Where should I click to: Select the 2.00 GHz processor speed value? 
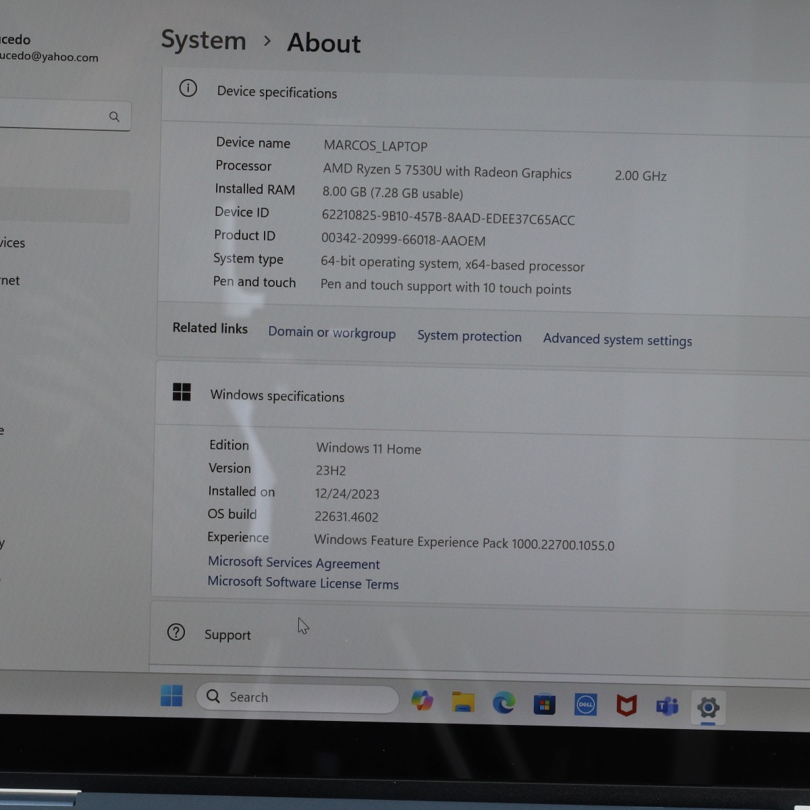click(x=641, y=175)
